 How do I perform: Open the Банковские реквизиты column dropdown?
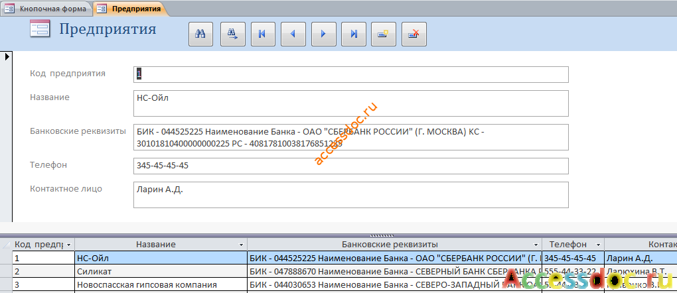[x=536, y=245]
